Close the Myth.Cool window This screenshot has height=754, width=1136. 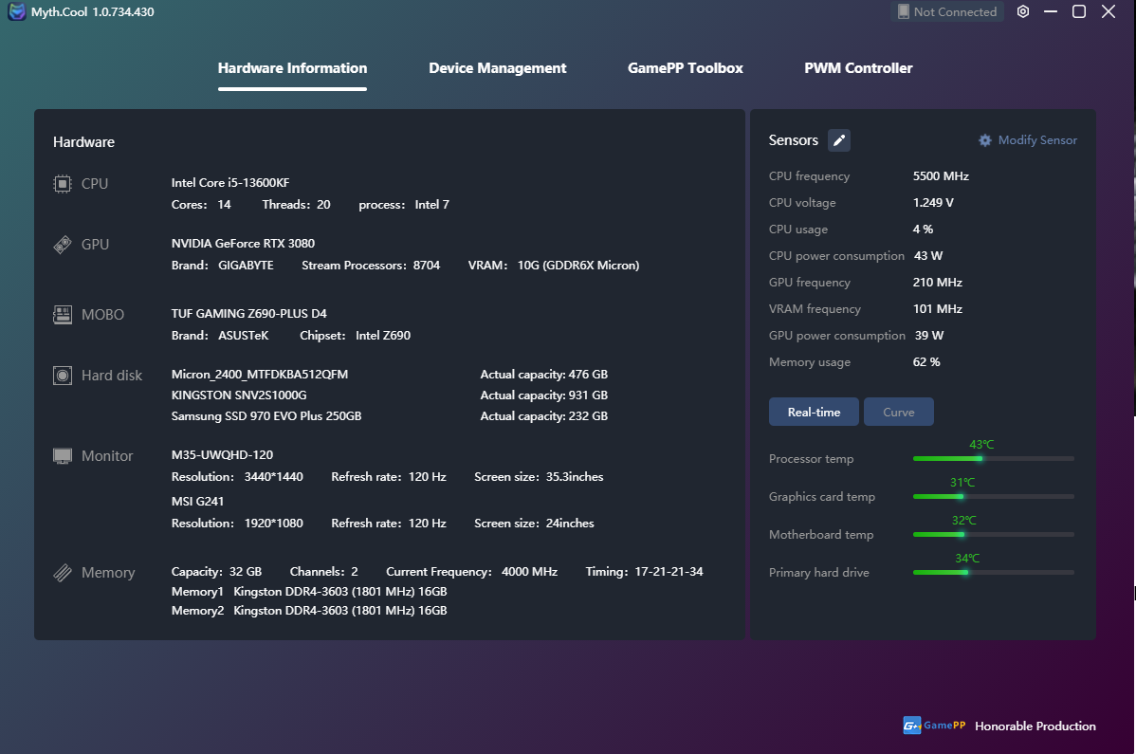[1109, 11]
